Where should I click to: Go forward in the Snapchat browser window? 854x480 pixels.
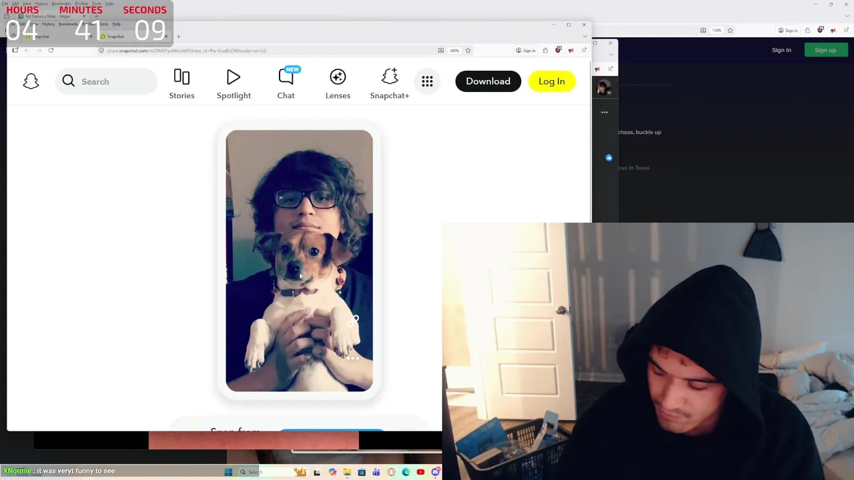click(x=39, y=50)
